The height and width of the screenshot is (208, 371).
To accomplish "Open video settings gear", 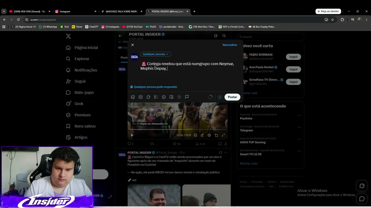I will coord(209,135).
